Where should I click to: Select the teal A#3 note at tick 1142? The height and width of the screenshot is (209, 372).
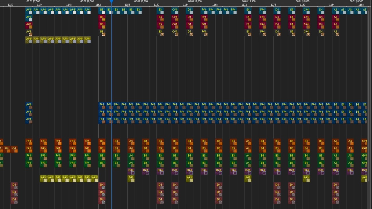(29, 18)
